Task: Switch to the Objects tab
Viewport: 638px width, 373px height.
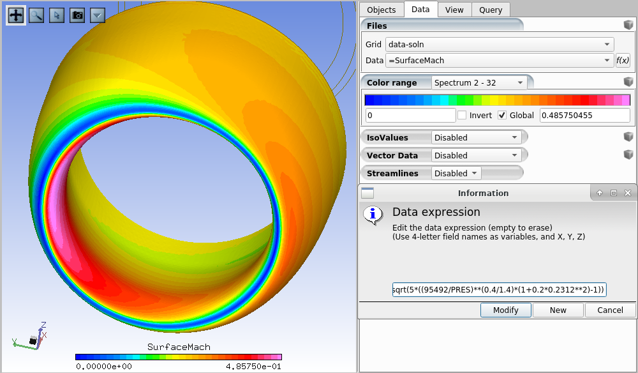Action: [382, 10]
